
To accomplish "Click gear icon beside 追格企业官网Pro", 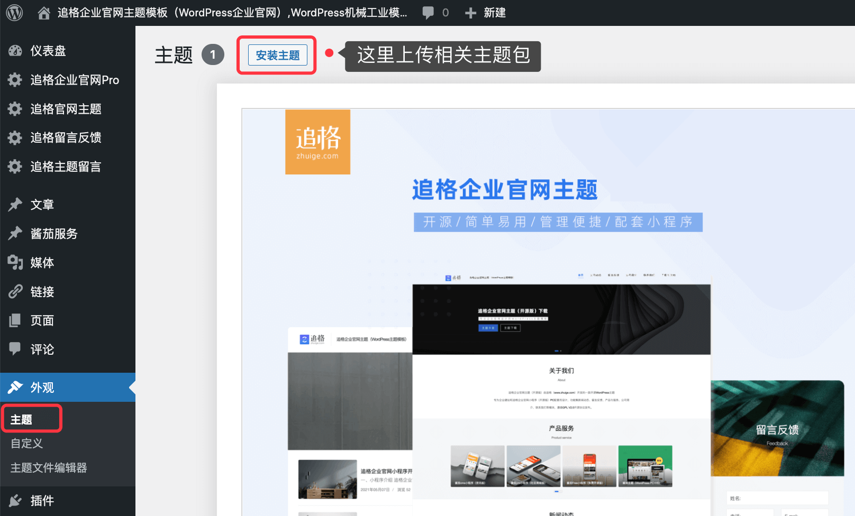I will 15,80.
